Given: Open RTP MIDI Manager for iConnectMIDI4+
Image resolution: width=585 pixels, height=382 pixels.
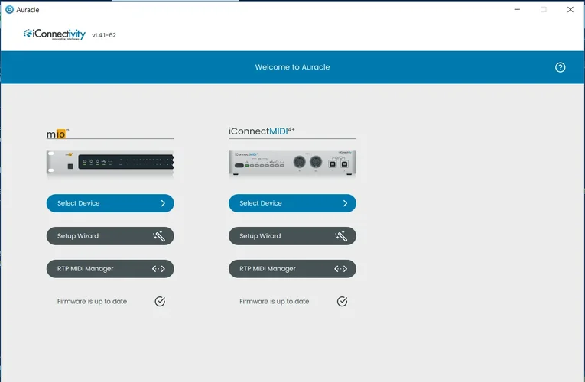Looking at the screenshot, I should (x=292, y=269).
